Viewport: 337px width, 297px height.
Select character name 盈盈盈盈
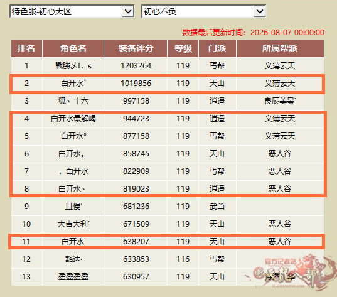[73, 277]
